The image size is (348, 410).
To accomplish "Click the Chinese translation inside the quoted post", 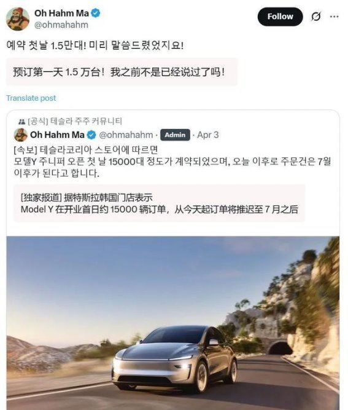I will pos(159,203).
